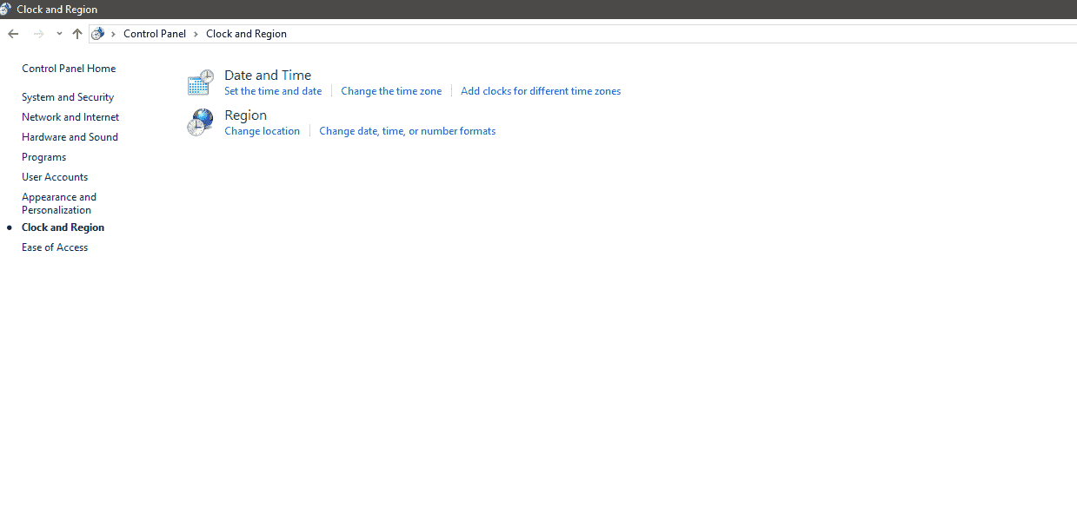
Task: Select Control Panel in the breadcrumb
Action: point(155,34)
